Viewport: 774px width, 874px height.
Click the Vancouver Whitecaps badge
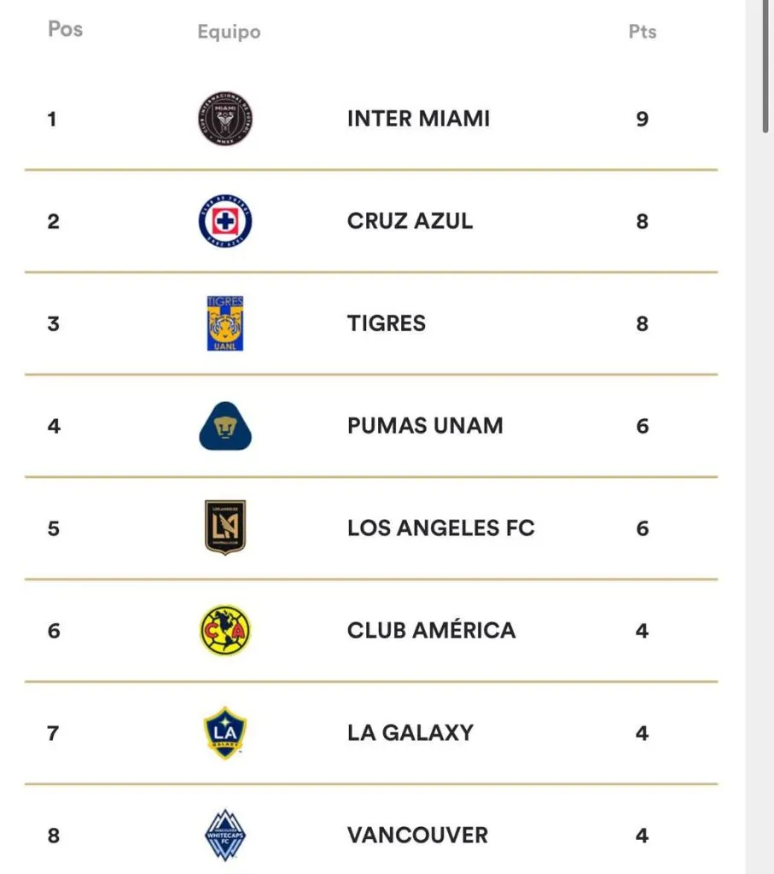(225, 835)
